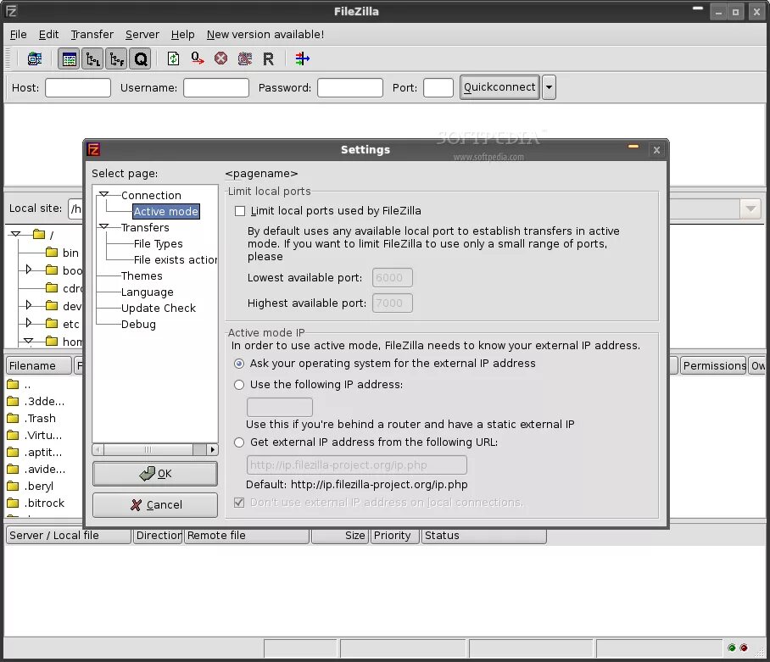Click the Username input field
This screenshot has height=662, width=770.
coord(216,88)
